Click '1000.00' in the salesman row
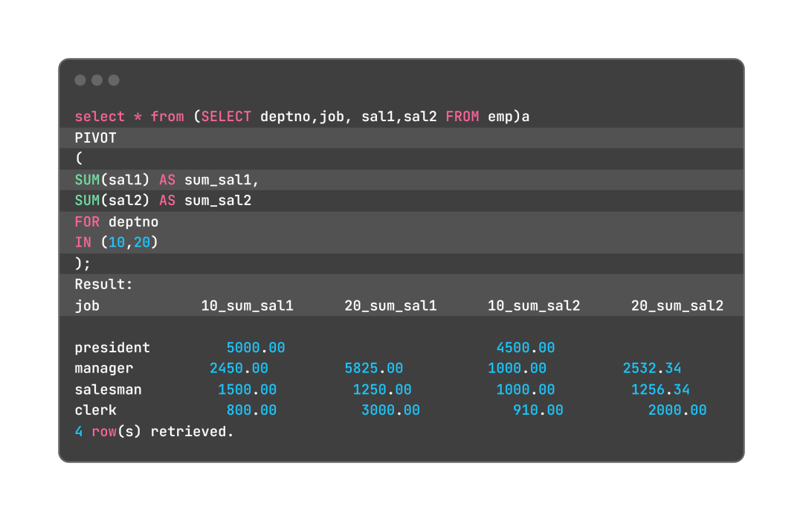Viewport: 803px width, 521px height. pyautogui.click(x=526, y=389)
